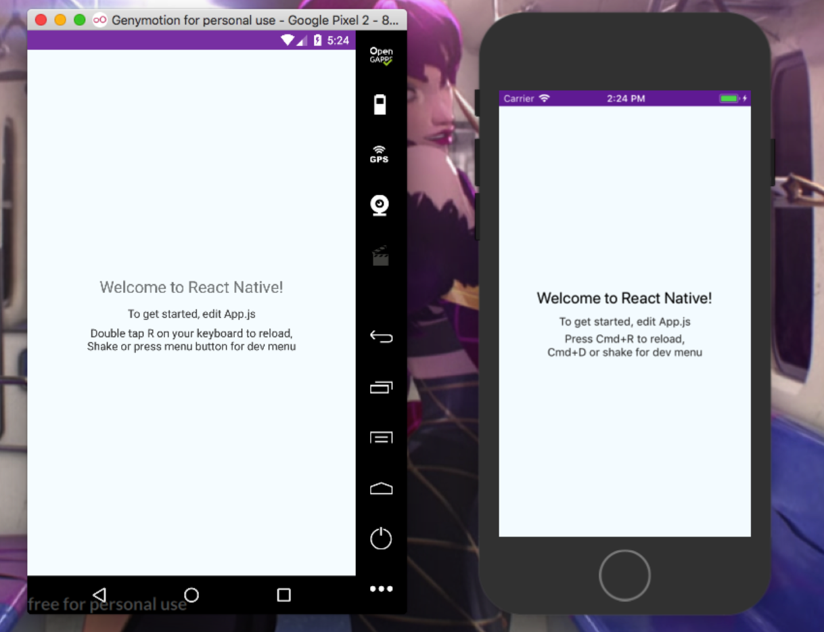Open recent apps from the Genymotion sidebar
The height and width of the screenshot is (632, 824).
[x=381, y=387]
